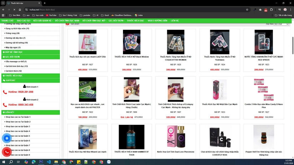Open Popper Hell Fire 10ml product image
Image resolution: width=294 pixels, height=165 pixels.
(264, 137)
